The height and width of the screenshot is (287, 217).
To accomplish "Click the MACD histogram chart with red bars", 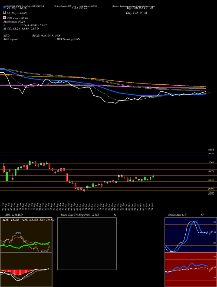I will 26,270.
